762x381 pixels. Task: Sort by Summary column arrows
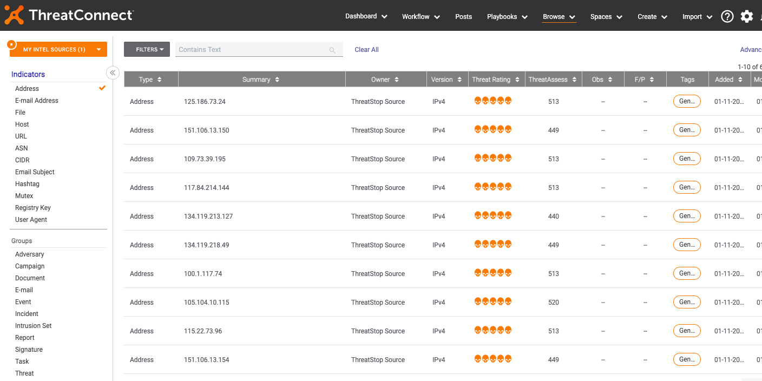click(x=277, y=80)
